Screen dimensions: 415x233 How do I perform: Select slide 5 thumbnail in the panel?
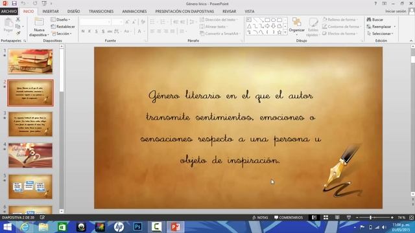30,186
